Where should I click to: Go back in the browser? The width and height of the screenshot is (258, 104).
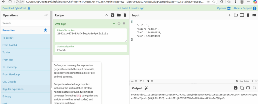click(4, 2)
